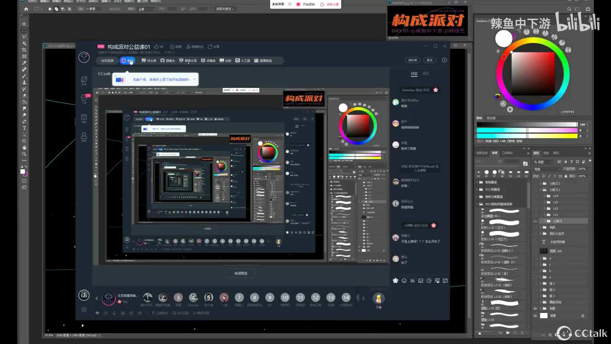The image size is (611, 344).
Task: Open 白板 whiteboard in CCtalk toolbar
Action: (226, 61)
